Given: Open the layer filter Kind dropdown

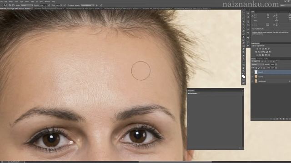Looking at the screenshot, I should tap(256, 62).
